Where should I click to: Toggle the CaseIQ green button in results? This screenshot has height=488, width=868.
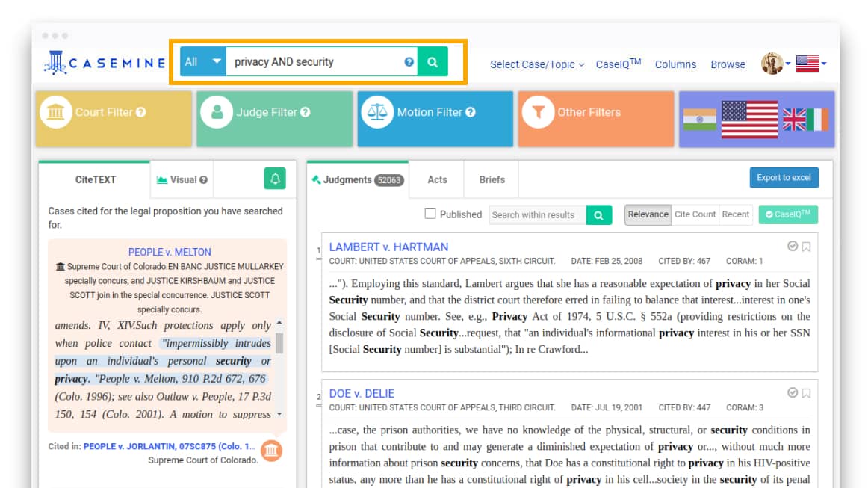click(x=788, y=215)
